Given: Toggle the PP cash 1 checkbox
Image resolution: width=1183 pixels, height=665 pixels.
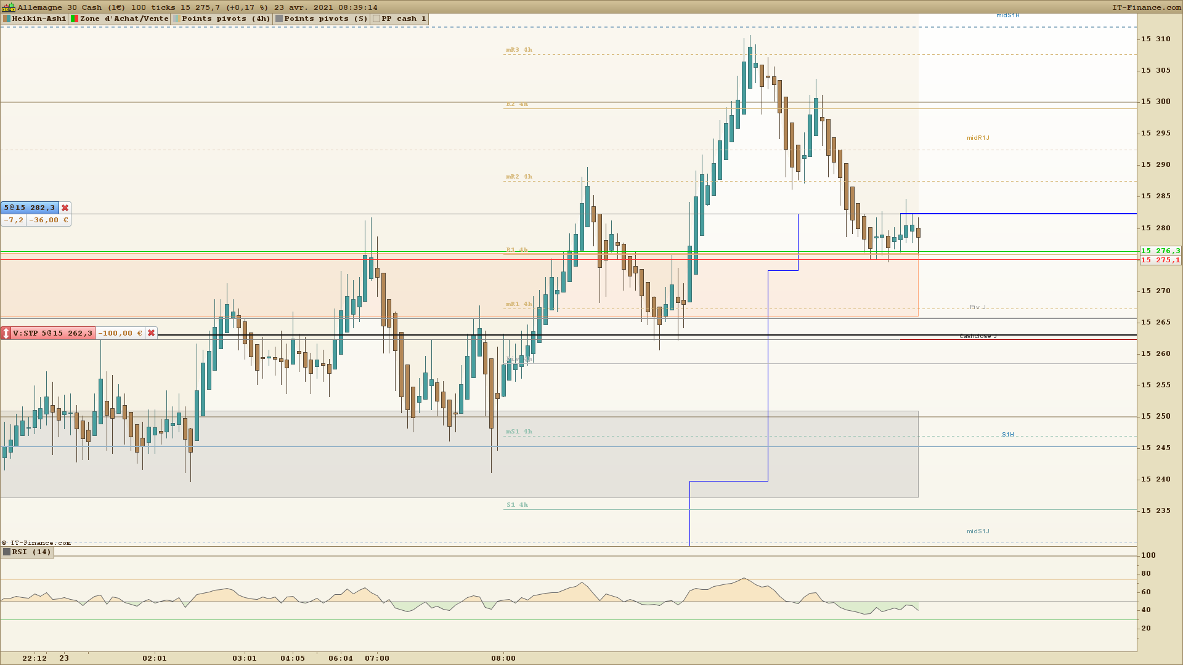Looking at the screenshot, I should (x=376, y=19).
